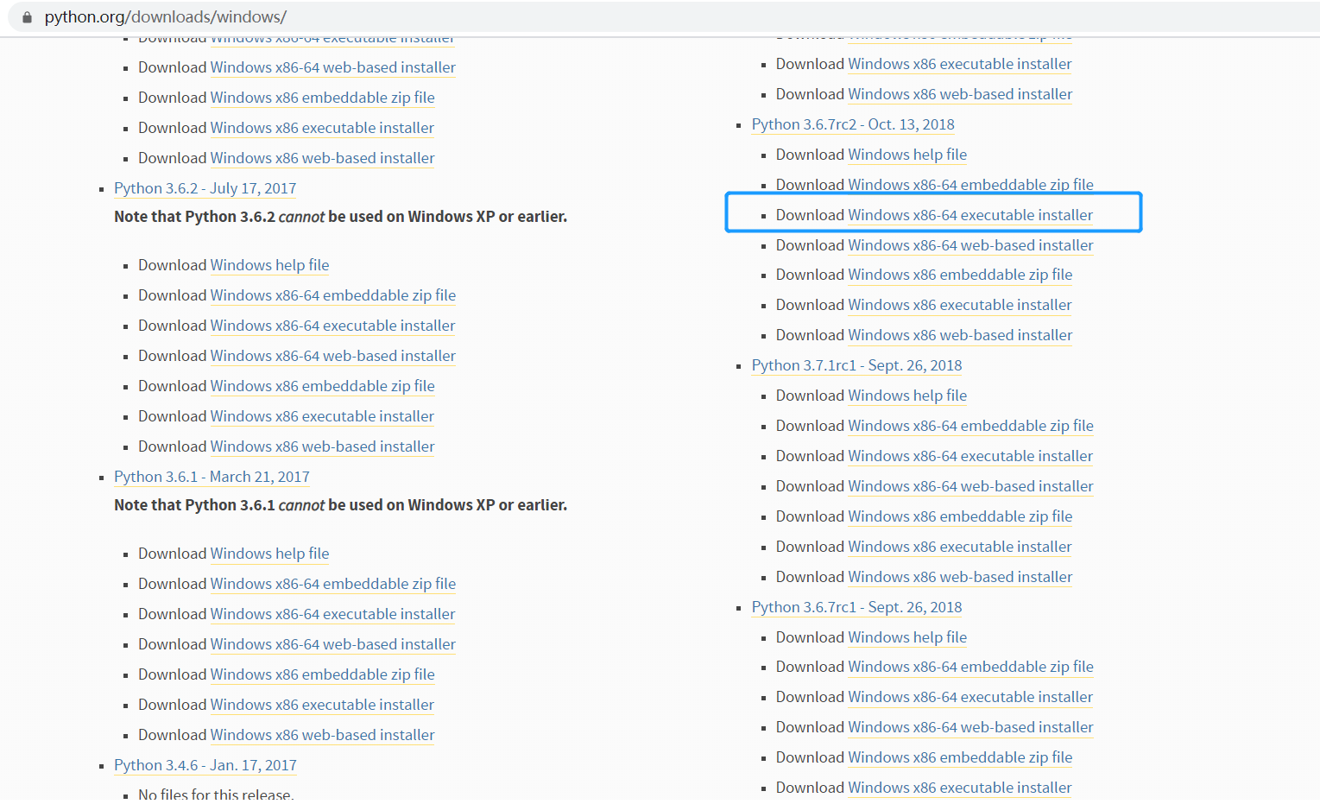Open the Python 3.6.7rc2 - Oct. 13, 2018 release link

click(853, 124)
